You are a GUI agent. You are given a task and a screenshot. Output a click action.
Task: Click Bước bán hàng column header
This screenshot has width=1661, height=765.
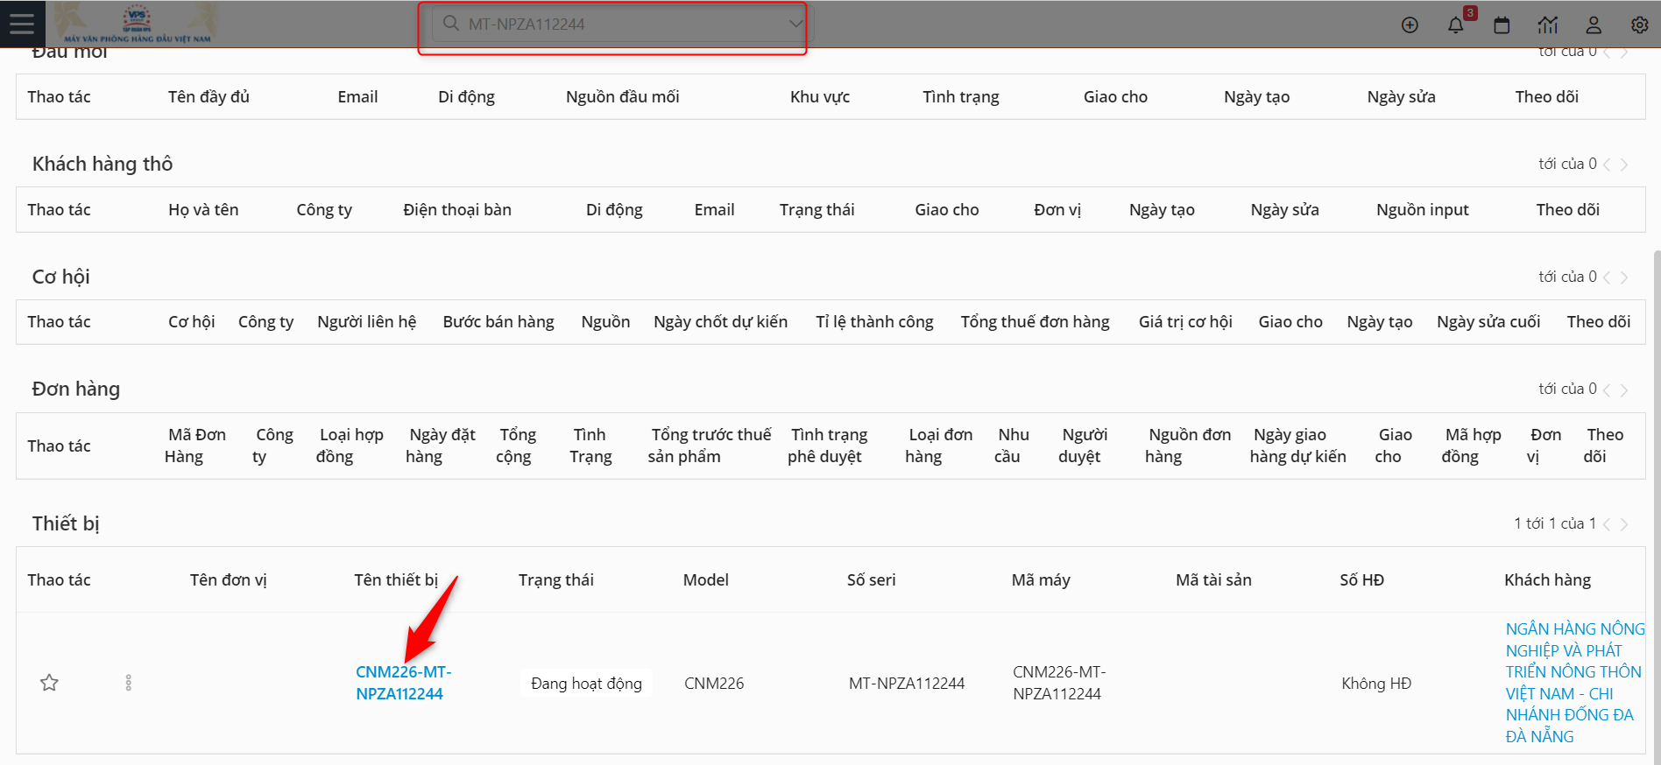[498, 322]
